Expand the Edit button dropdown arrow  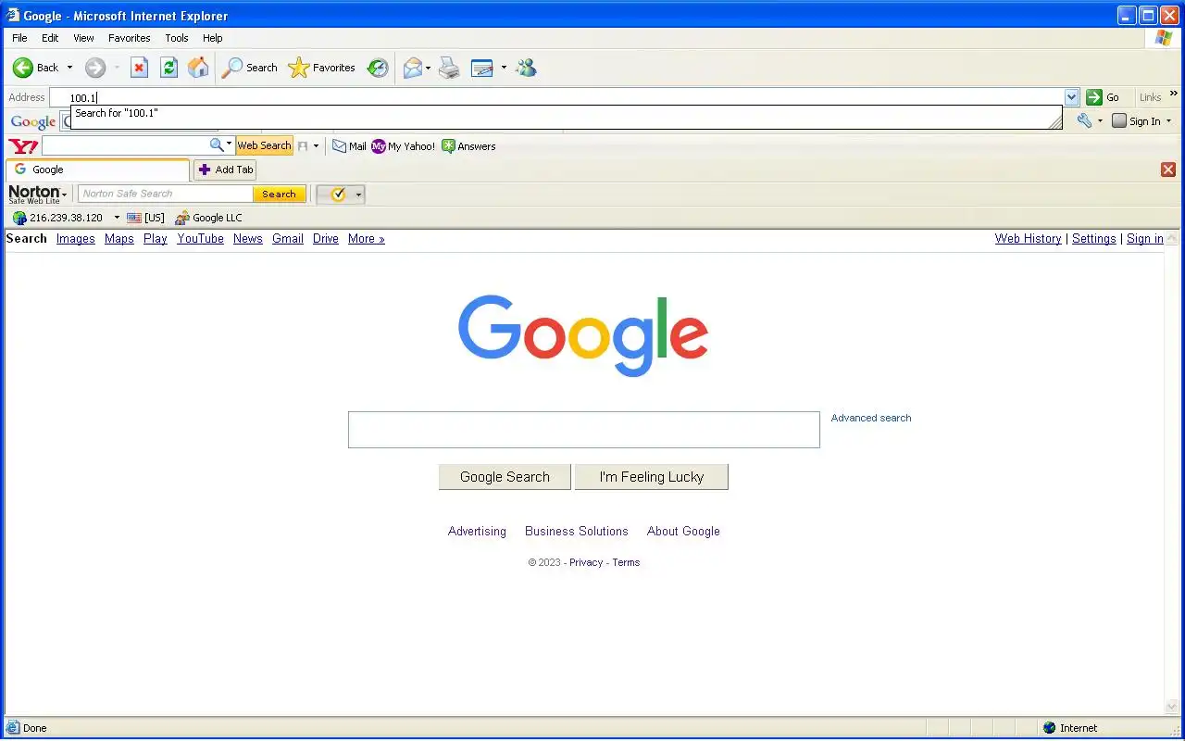pos(504,68)
